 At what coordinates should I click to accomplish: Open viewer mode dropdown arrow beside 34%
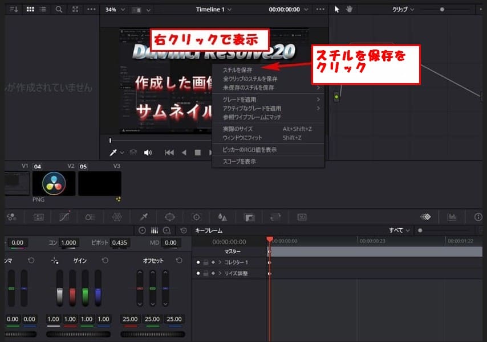[148, 10]
